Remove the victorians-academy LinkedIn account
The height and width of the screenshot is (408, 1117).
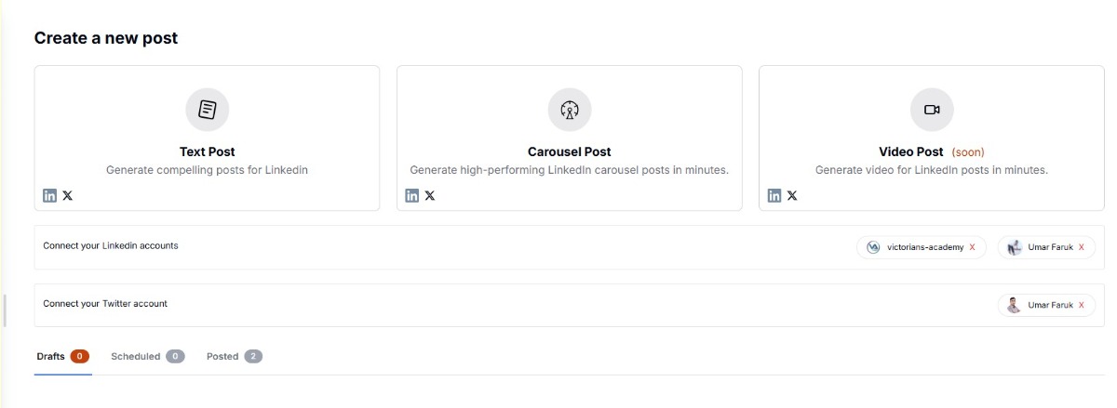click(972, 247)
